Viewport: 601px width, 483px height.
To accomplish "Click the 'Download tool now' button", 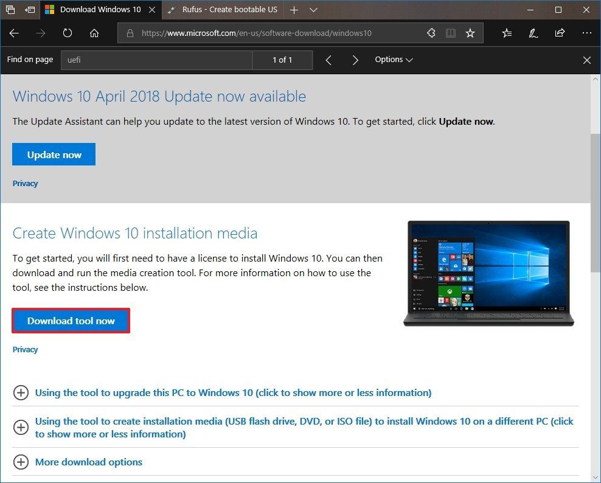I will (71, 321).
